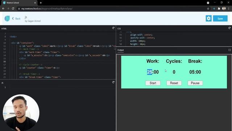This screenshot has width=232, height=131.
Task: Click the Newton School logo
Action: tap(7, 19)
